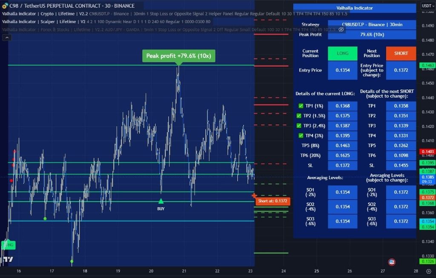Click the green 0.1326 price axis label
Image resolution: width=436 pixels, height=278 pixels.
pyautogui.click(x=427, y=261)
